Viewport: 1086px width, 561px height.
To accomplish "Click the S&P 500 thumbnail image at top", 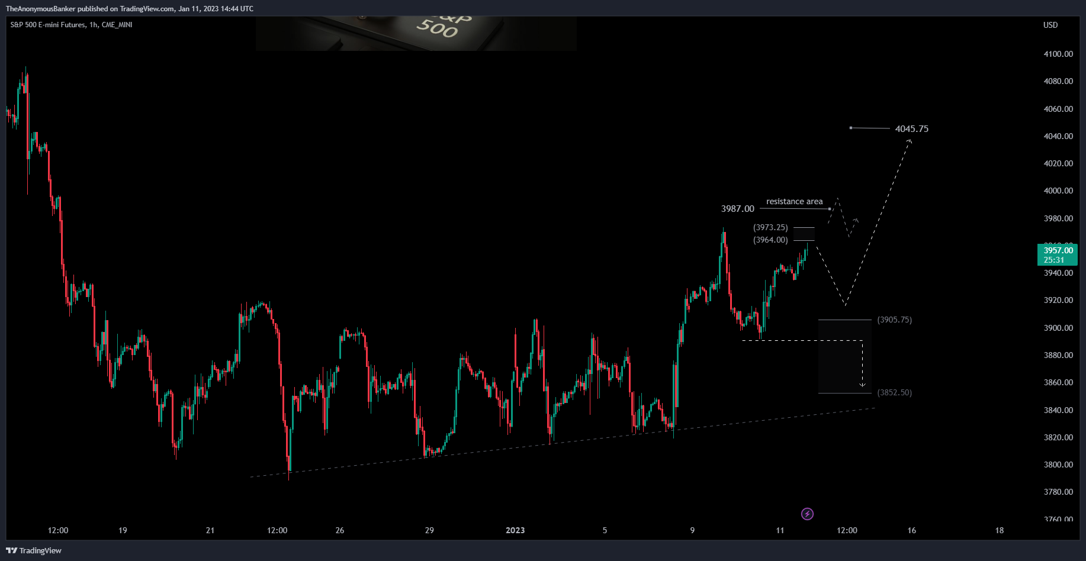I will [416, 33].
